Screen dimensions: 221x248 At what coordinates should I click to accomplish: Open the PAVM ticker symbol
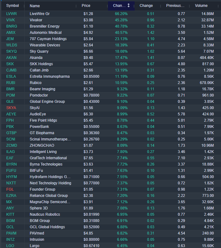11,233
